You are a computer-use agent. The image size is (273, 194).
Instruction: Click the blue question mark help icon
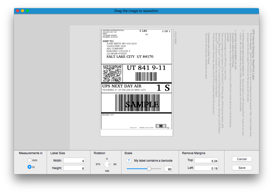129,161
